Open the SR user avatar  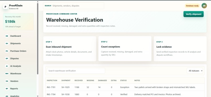pos(204,6)
